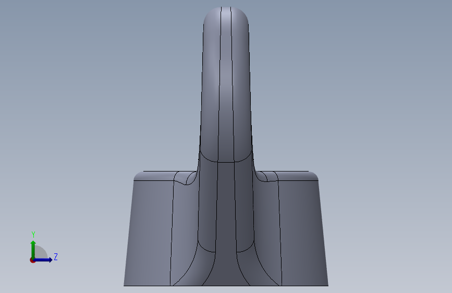Select the left flat face of the base block
This screenshot has width=452, height=293.
tap(149, 234)
